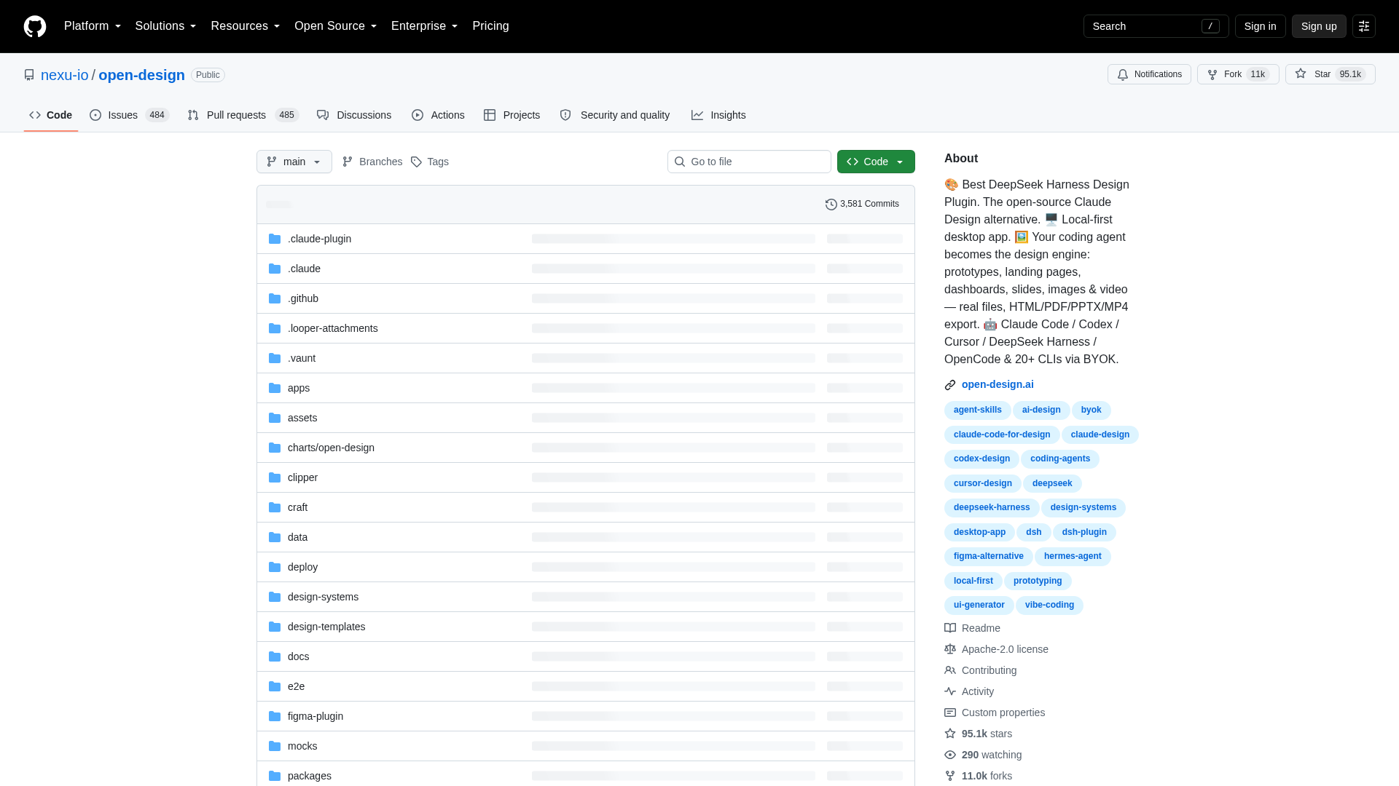The image size is (1399, 786).
Task: Open the .claude-plugin folder
Action: [319, 239]
